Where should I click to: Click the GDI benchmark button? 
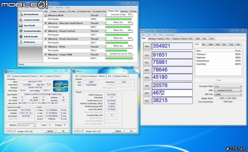[x=147, y=86]
